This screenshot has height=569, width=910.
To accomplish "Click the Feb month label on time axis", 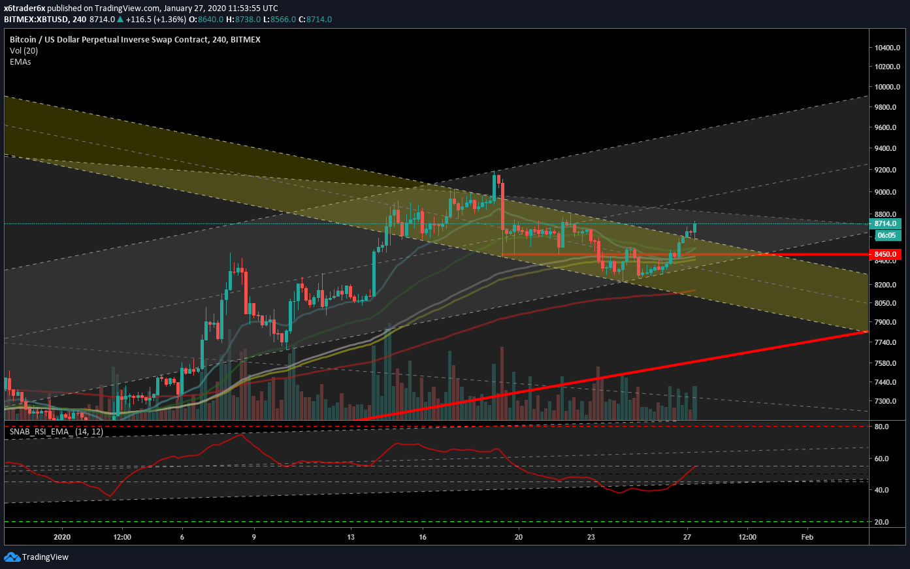I will tap(807, 537).
